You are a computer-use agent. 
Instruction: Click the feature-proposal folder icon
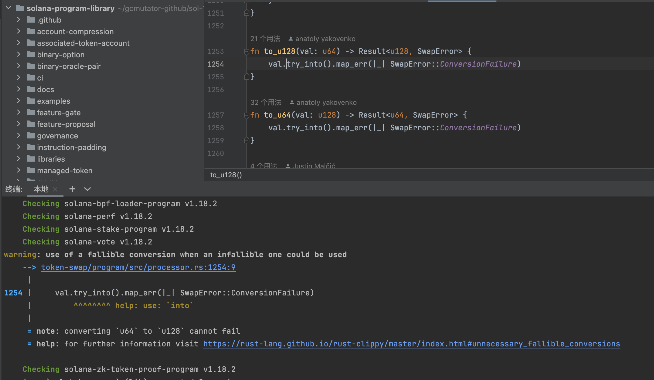click(31, 124)
